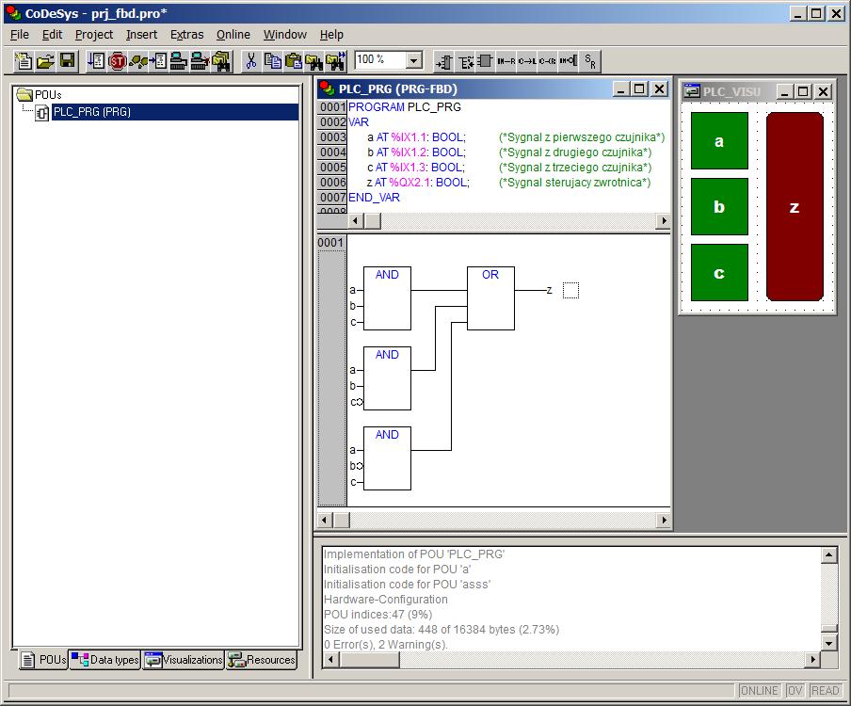
Task: Click the OV indicator in the status bar
Action: pos(795,691)
